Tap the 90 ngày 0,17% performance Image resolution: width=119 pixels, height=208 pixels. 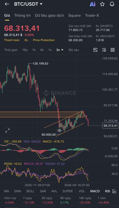point(65,200)
